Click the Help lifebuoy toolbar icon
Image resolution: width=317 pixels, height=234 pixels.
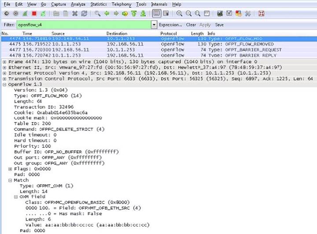tap(262, 14)
